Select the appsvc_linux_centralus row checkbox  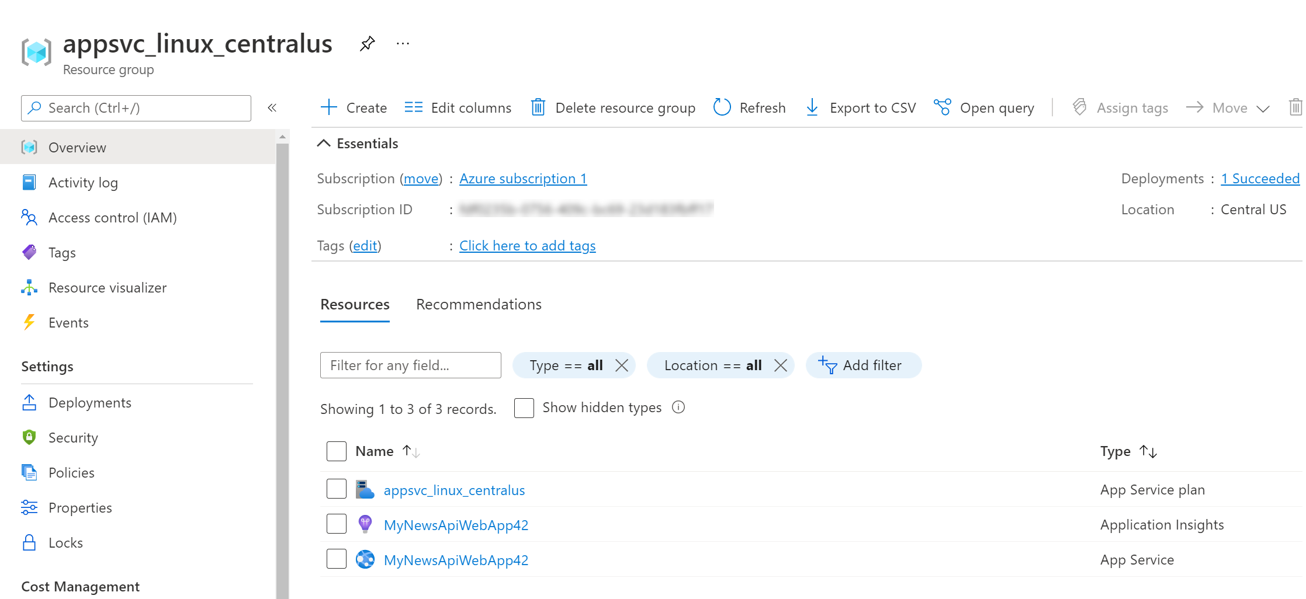pyautogui.click(x=337, y=489)
